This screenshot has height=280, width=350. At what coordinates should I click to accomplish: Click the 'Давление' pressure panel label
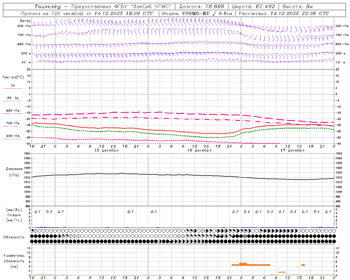(x=14, y=169)
